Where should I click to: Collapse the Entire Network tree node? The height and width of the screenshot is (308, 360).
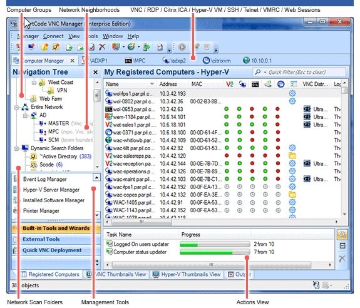pyautogui.click(x=16, y=107)
